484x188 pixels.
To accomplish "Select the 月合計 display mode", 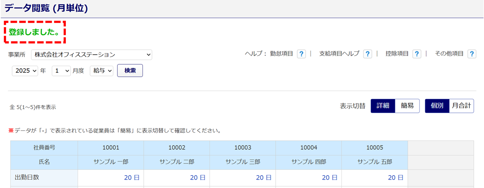I will click(461, 106).
